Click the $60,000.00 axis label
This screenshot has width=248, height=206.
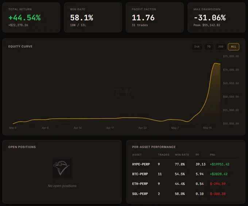[x=231, y=97]
